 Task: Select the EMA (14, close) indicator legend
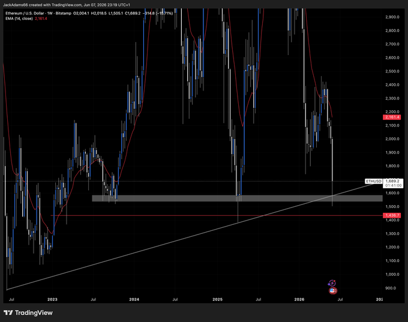[19, 19]
